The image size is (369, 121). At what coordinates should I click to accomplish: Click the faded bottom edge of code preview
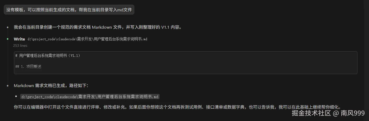tap(186, 72)
